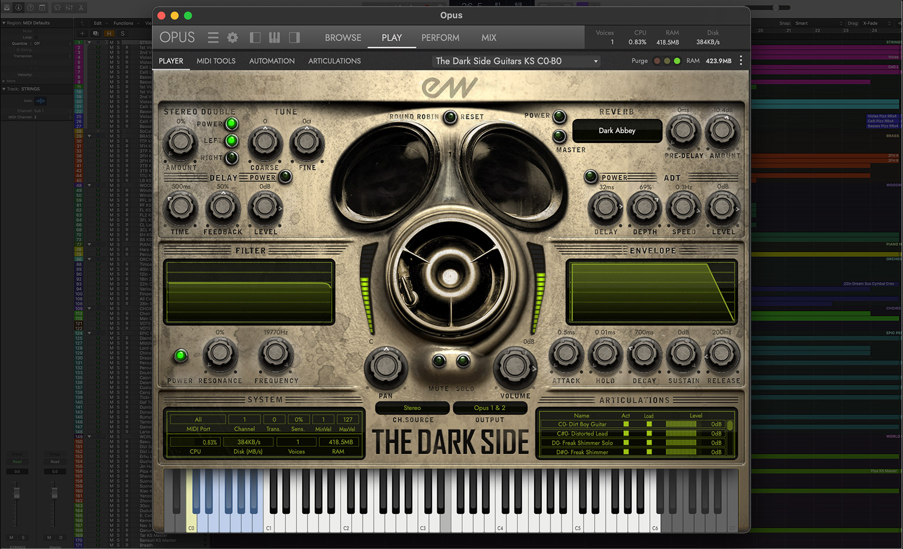Toggle the Stereo Double Right LED

232,158
